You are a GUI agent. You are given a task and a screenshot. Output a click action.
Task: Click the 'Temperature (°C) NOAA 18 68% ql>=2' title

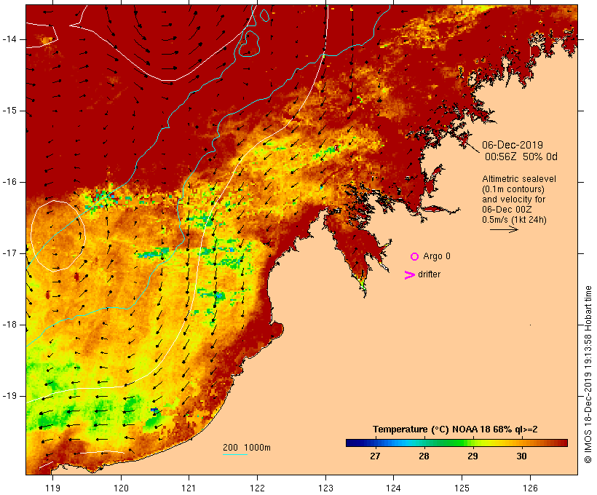coord(455,429)
